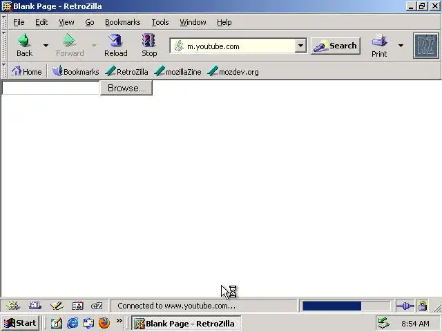Click the page loading progress bar
The width and height of the screenshot is (442, 332).
346,306
